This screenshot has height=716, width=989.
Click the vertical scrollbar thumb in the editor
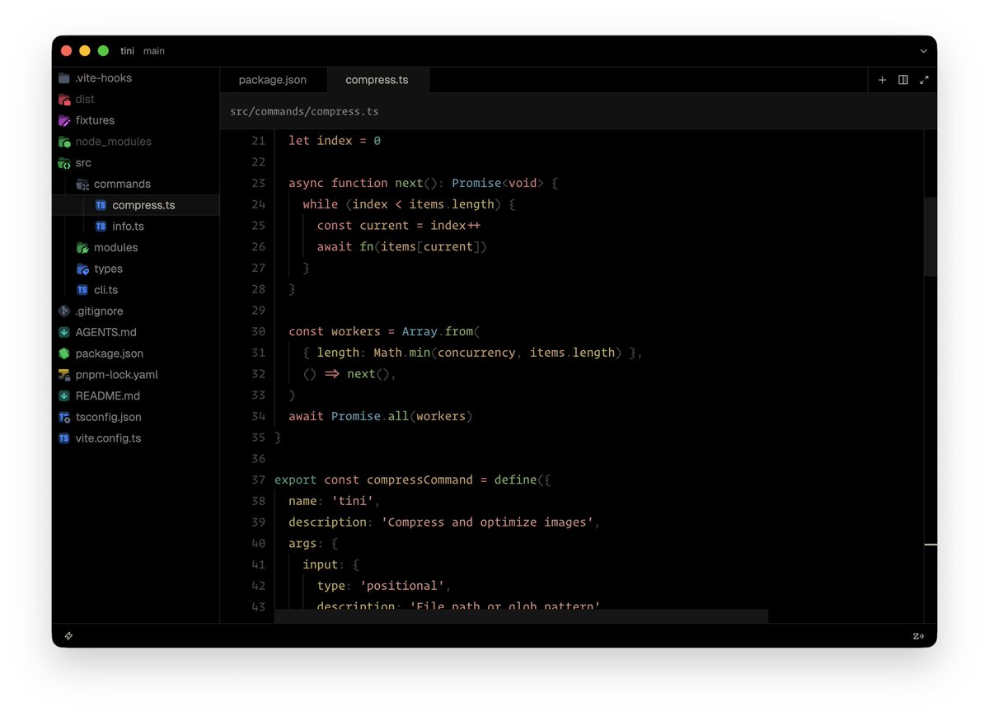(930, 236)
